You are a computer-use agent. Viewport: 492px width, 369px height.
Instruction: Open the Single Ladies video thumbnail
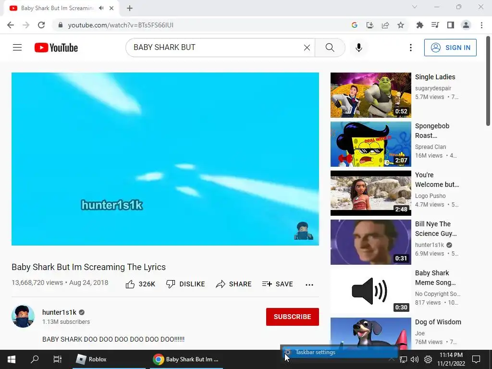pyautogui.click(x=370, y=95)
